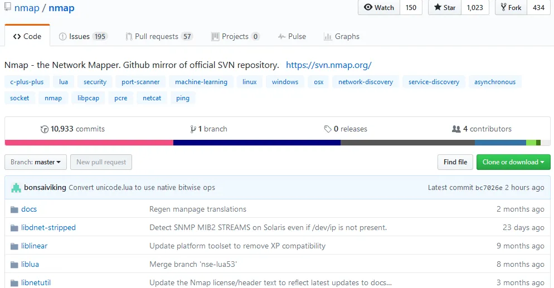Switch to the Issues tab
The image size is (554, 288).
(x=82, y=37)
